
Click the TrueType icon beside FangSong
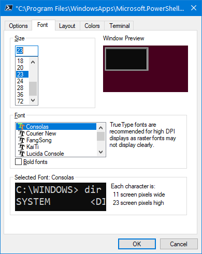tap(21, 140)
